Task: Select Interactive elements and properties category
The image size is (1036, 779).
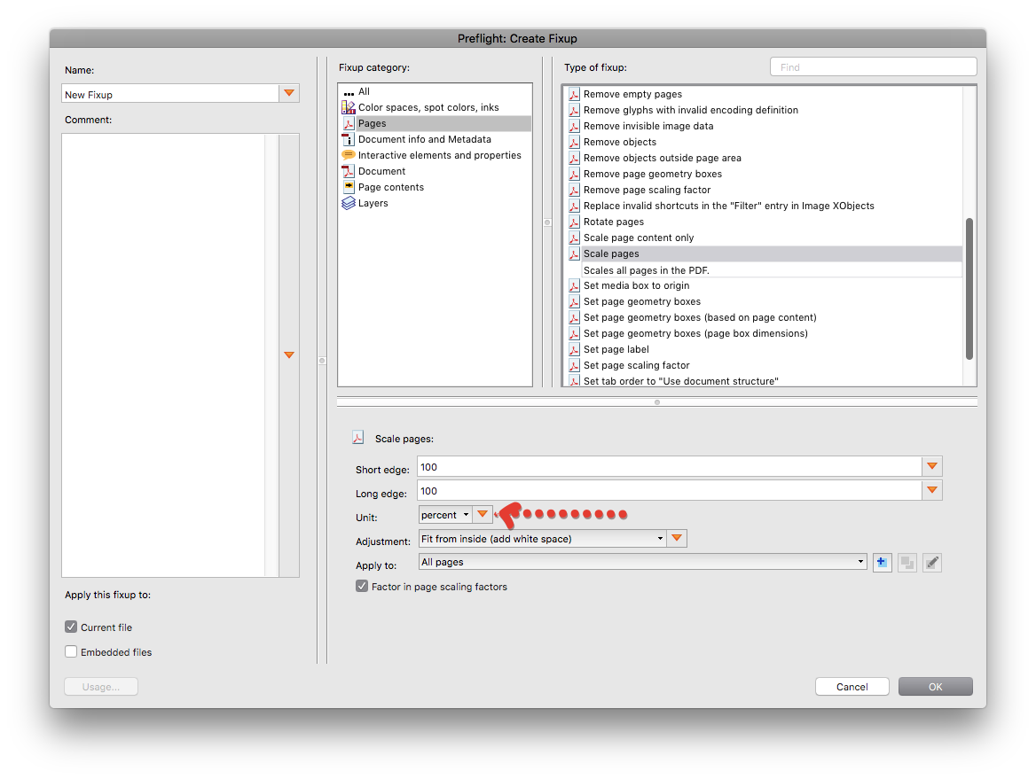Action: pos(439,155)
